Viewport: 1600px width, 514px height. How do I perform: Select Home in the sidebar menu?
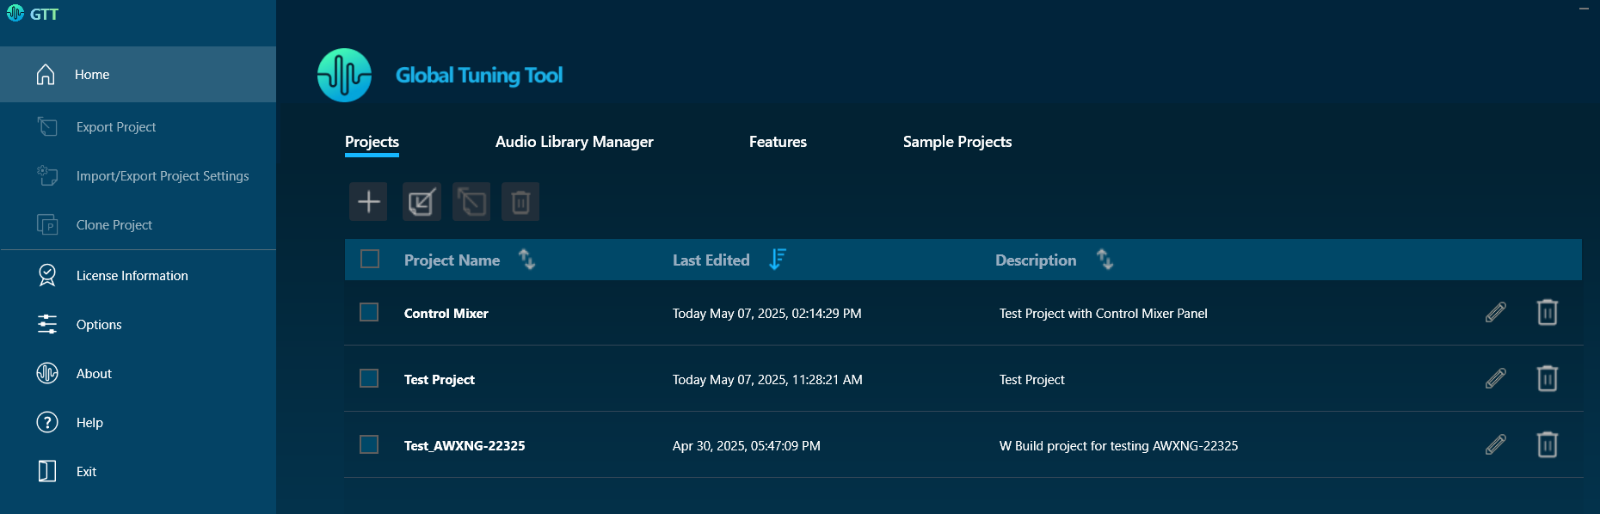click(138, 75)
